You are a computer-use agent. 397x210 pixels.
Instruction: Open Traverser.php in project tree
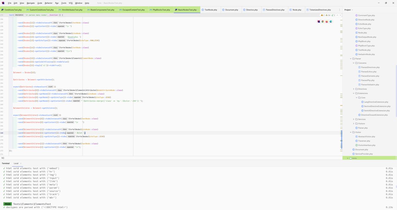364,141
